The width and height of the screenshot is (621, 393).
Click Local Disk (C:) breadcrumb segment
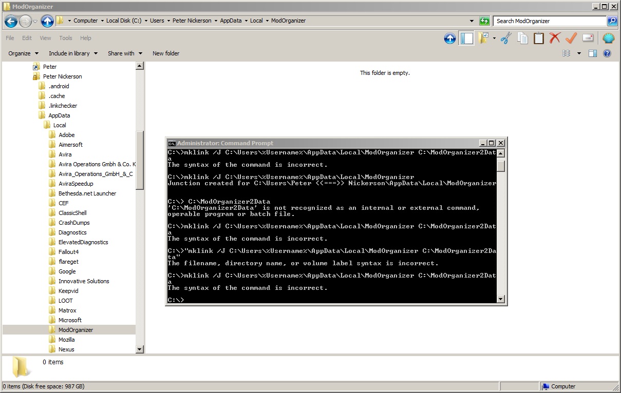click(124, 21)
